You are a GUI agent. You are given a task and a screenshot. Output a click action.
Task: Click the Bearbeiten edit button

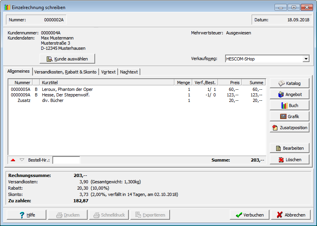click(289, 148)
